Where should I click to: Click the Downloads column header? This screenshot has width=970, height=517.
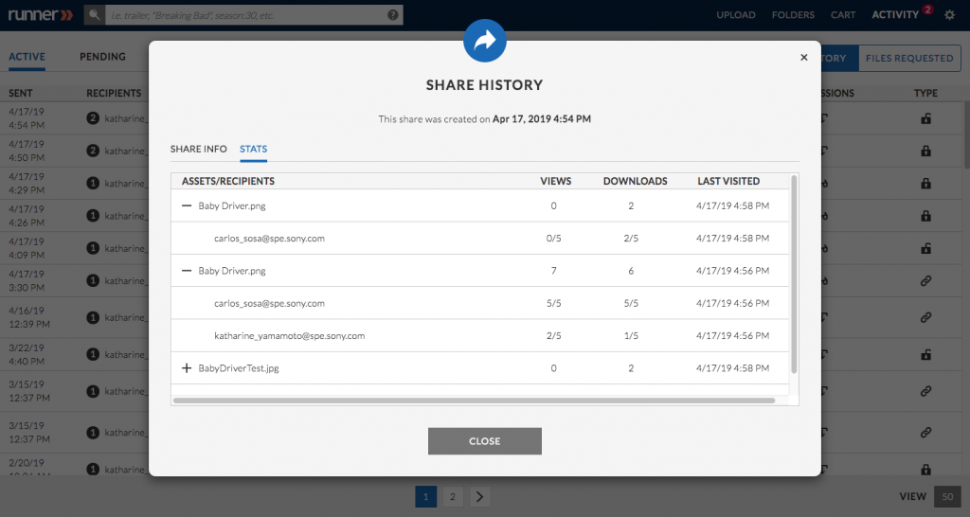click(636, 181)
